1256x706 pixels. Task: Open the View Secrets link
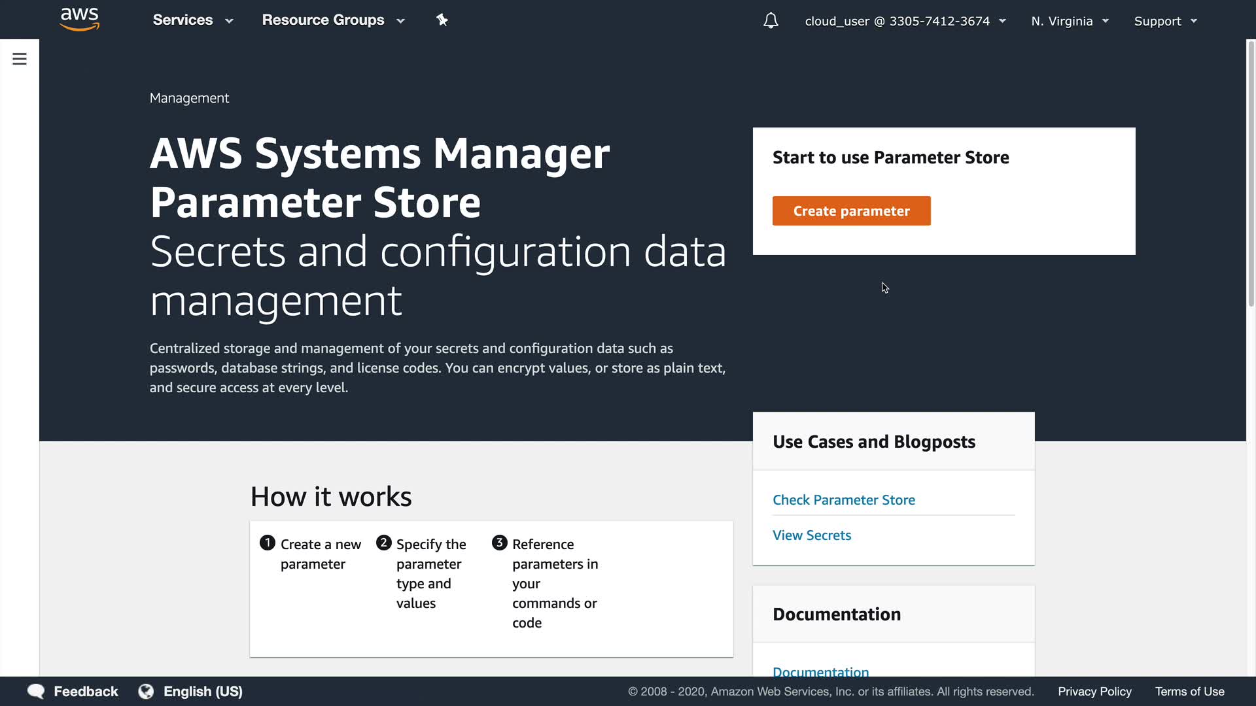point(811,535)
